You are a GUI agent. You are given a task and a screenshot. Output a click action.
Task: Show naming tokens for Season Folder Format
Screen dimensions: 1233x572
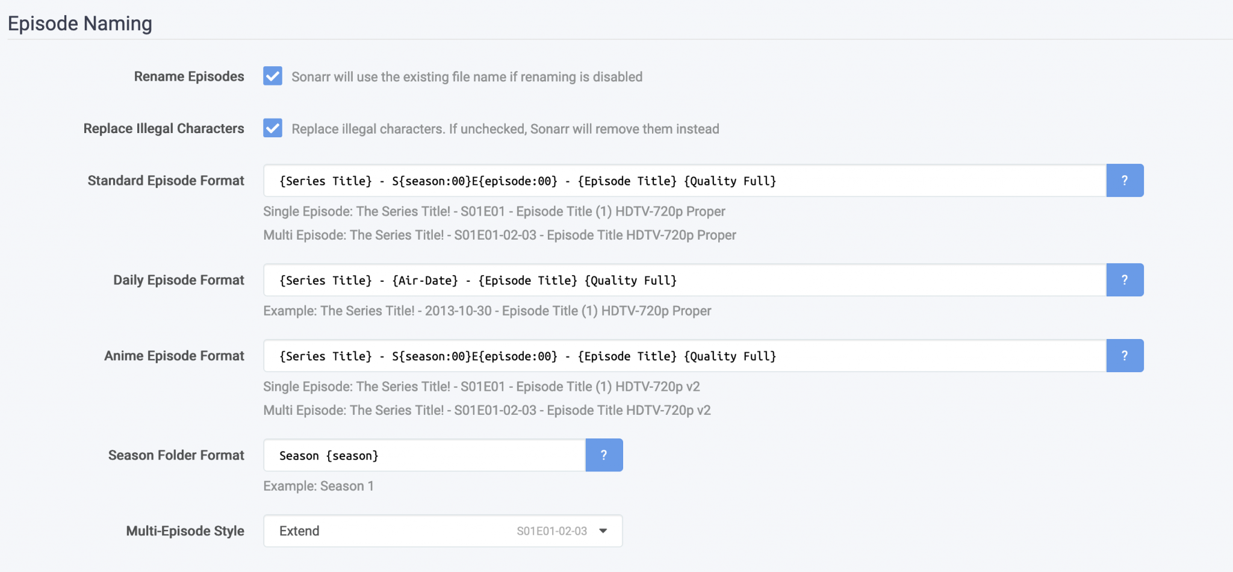pyautogui.click(x=603, y=455)
